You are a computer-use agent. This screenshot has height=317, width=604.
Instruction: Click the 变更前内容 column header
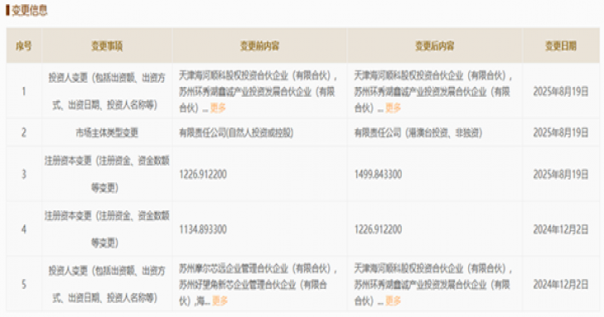tap(259, 46)
